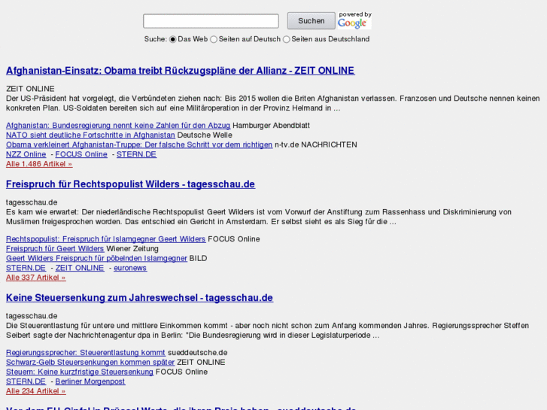Viewport: 547px width, 410px height.
Task: Open Freispruch für Rechtspopulist Wilders headline
Action: coord(130,184)
